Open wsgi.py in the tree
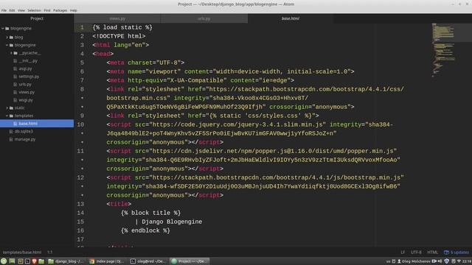The width and height of the screenshot is (472, 265). (x=26, y=100)
